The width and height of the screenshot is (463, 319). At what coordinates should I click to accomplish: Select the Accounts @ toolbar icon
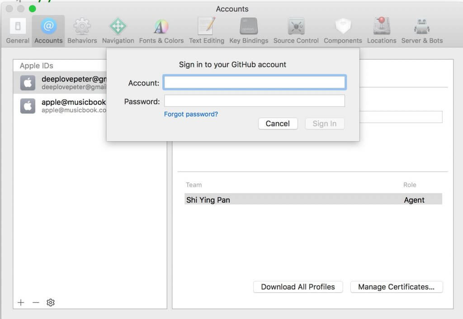[48, 26]
